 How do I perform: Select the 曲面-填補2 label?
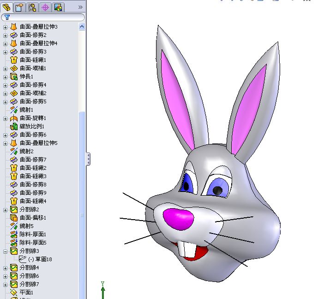pyautogui.click(x=33, y=93)
